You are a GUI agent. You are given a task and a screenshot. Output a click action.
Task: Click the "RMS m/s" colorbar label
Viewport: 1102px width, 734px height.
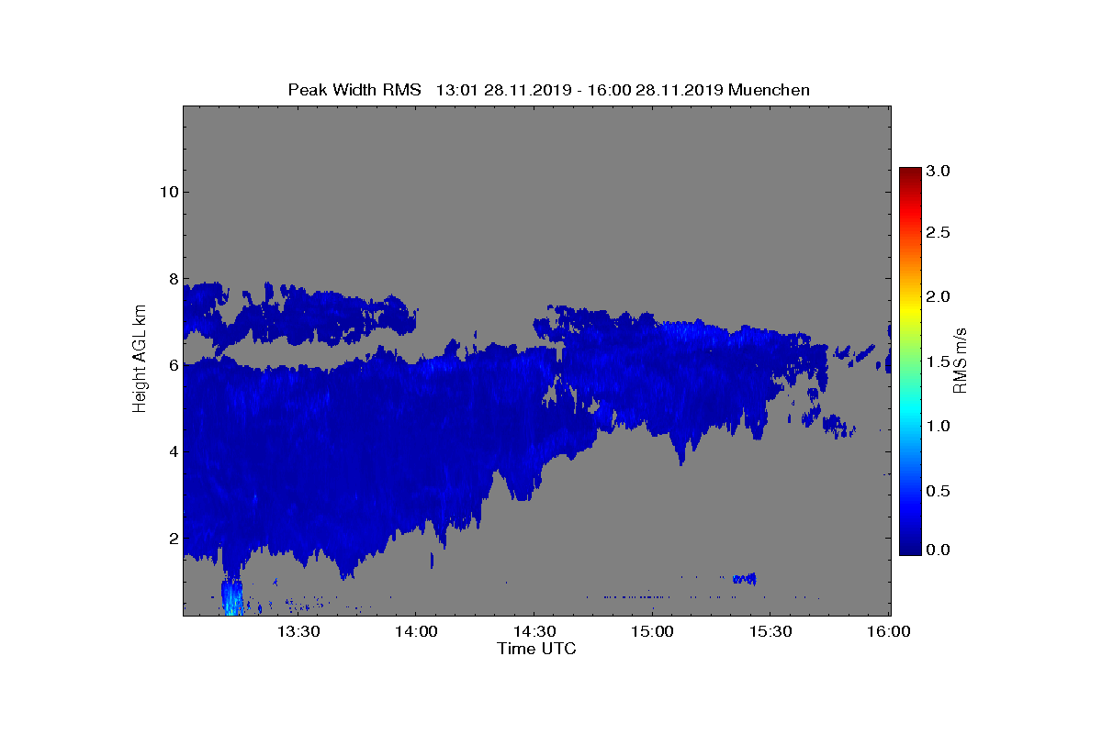point(961,360)
